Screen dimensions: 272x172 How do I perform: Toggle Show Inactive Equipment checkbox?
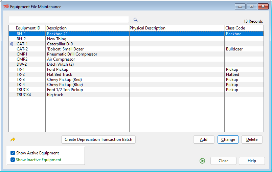(x=13, y=160)
